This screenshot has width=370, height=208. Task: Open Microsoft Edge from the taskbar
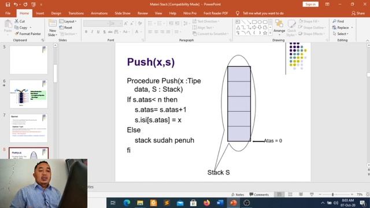click(127, 203)
